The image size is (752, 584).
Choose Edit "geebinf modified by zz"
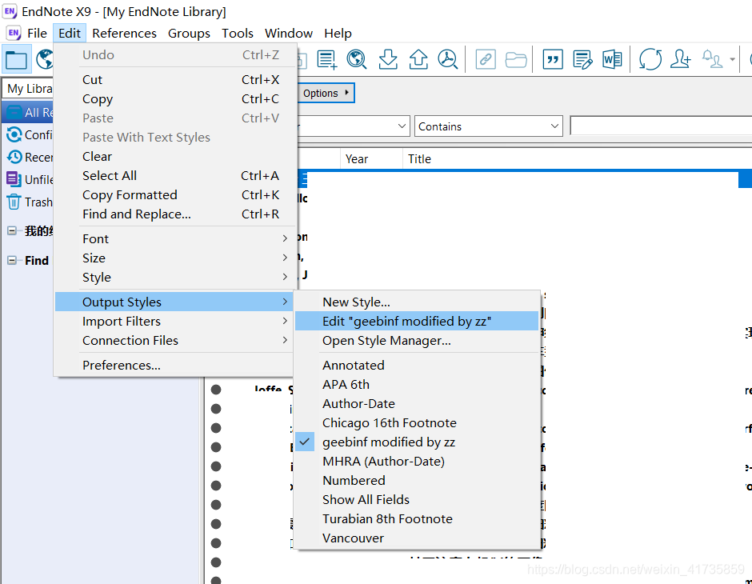pos(418,322)
